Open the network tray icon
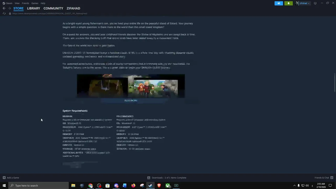 pos(303,186)
